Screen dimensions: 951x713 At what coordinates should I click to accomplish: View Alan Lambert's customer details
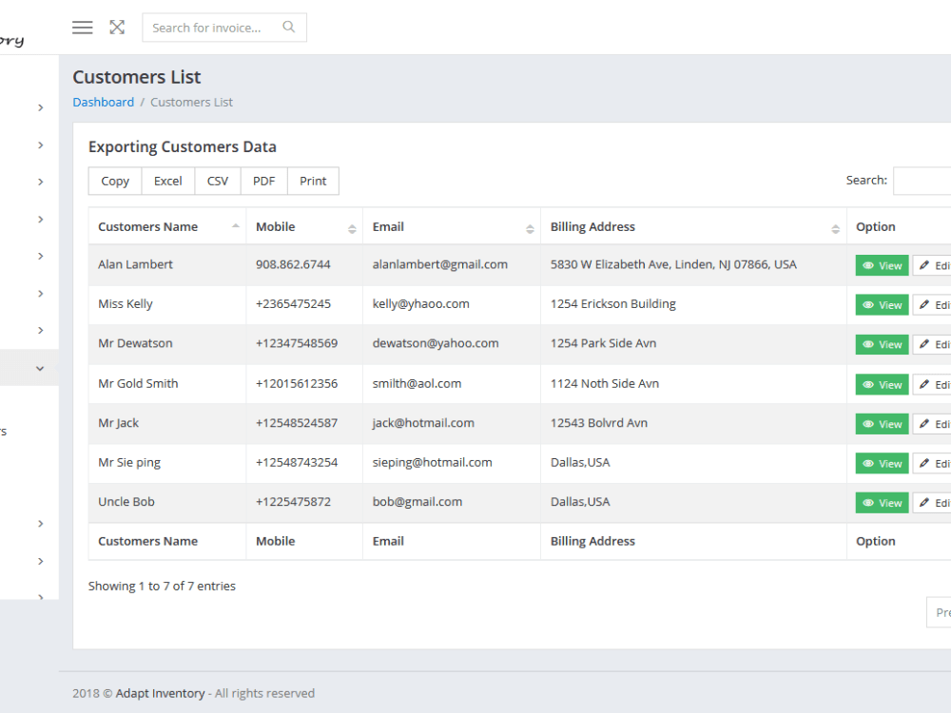(882, 265)
